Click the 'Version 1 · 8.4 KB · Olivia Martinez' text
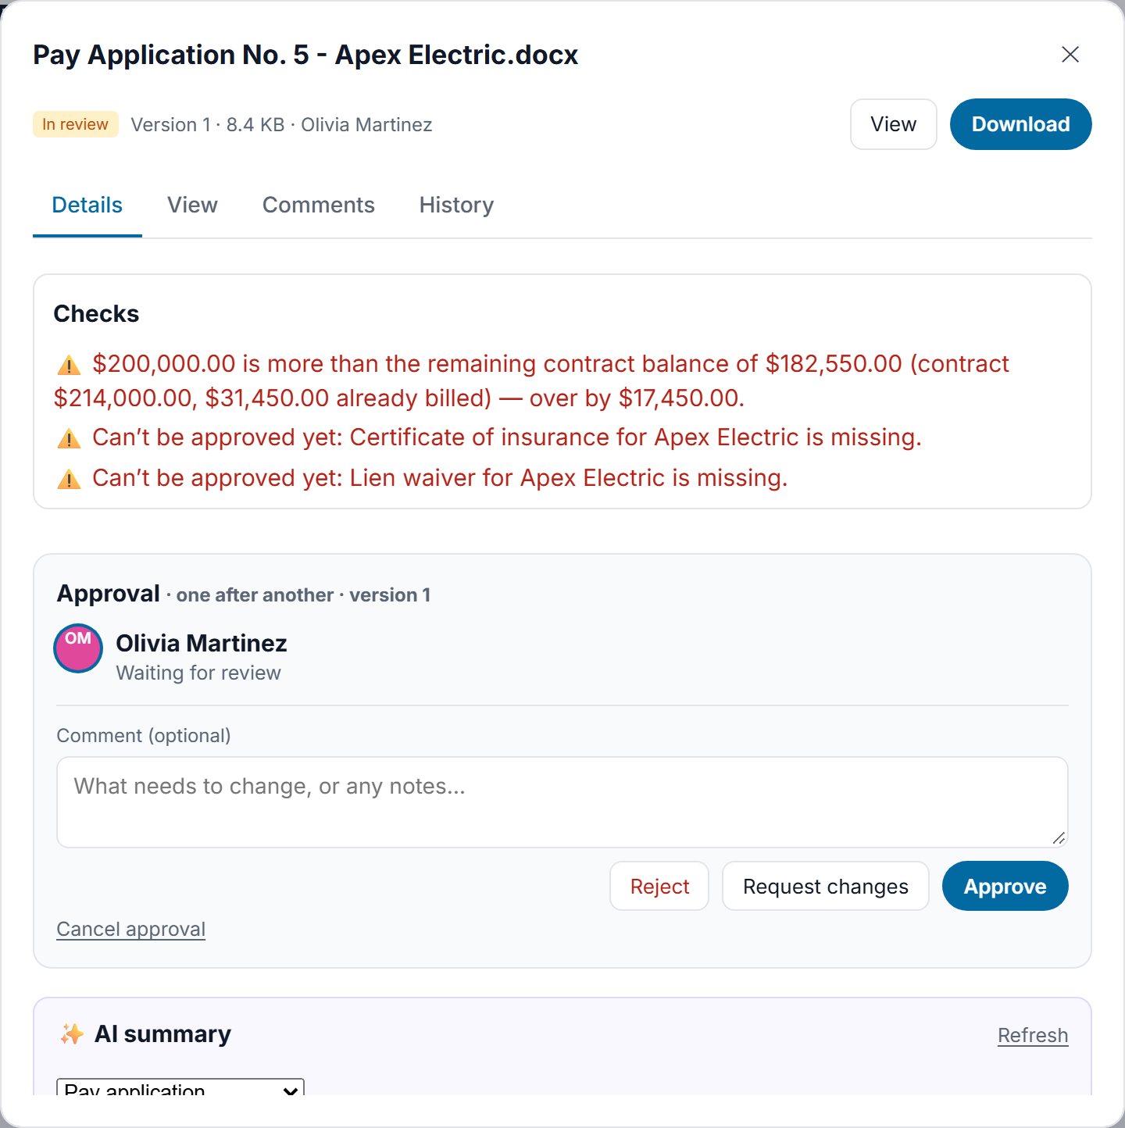 (281, 125)
